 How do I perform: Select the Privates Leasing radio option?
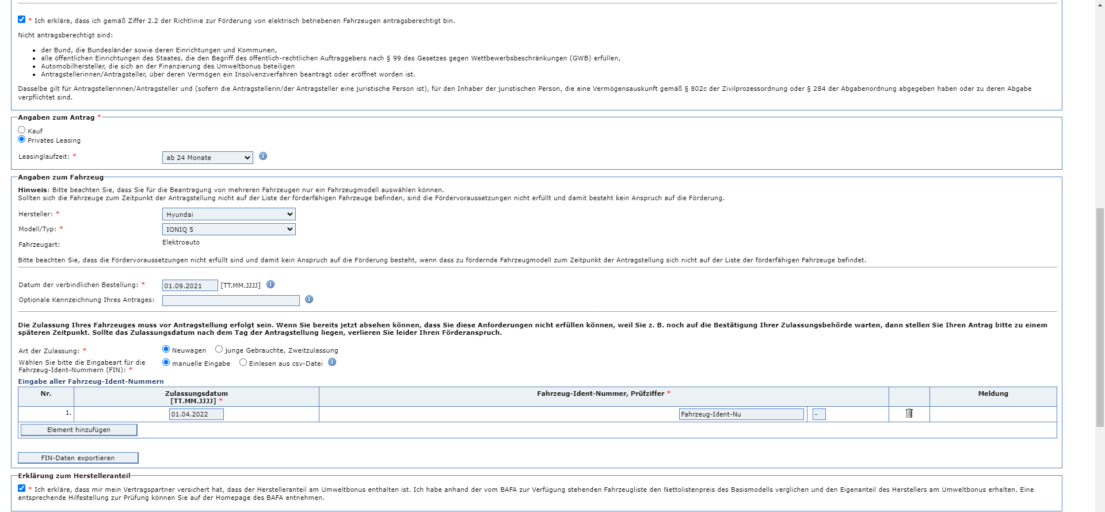(x=22, y=139)
